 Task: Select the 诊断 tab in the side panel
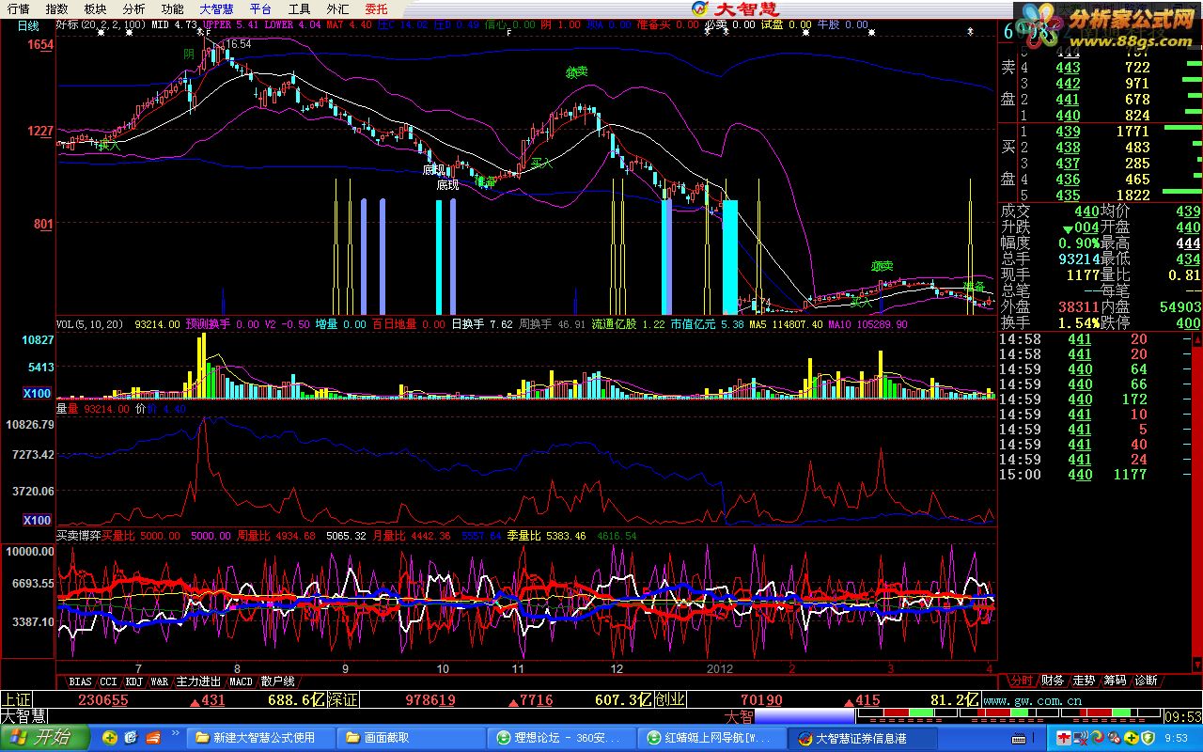click(1146, 681)
